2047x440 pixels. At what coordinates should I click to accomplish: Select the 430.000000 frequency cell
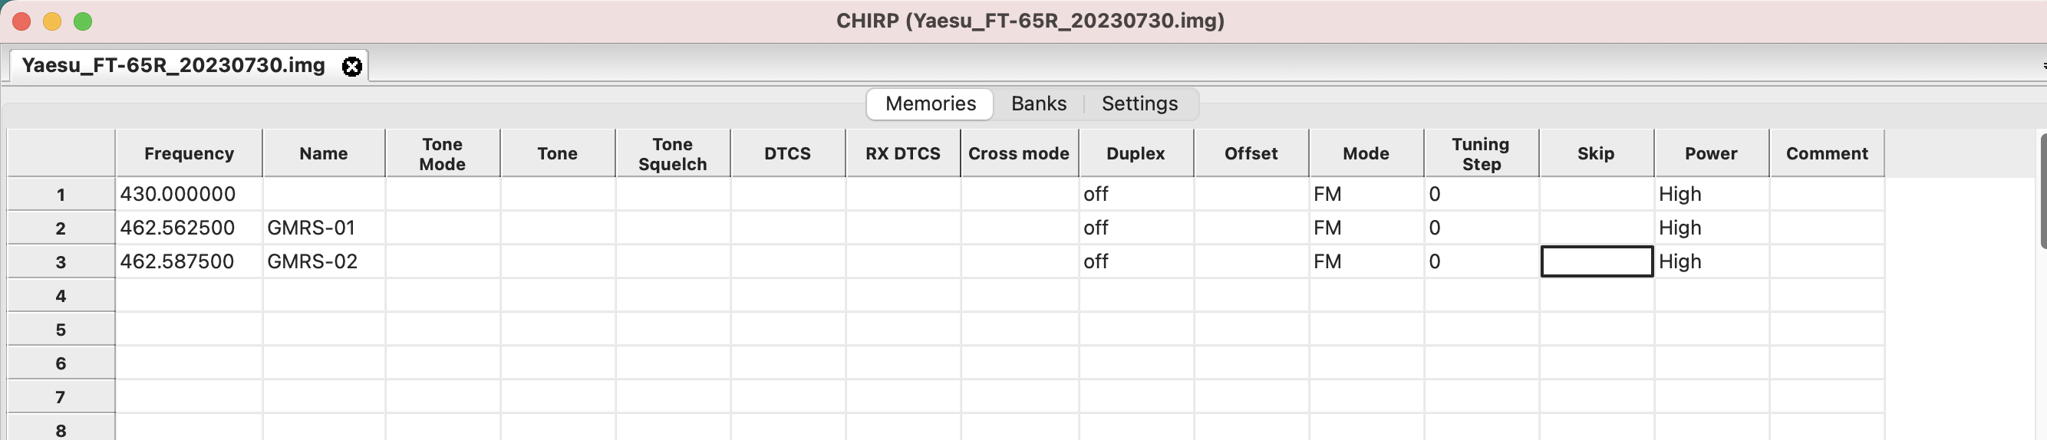click(x=189, y=194)
